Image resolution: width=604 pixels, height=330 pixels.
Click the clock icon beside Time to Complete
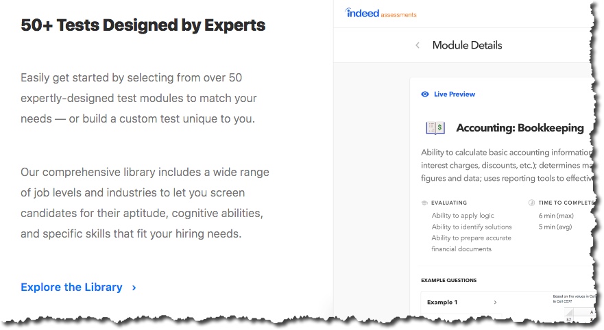[532, 203]
